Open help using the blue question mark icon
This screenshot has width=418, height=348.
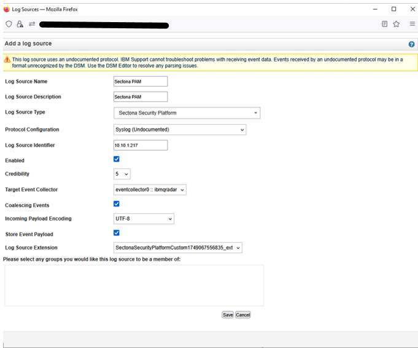click(411, 44)
